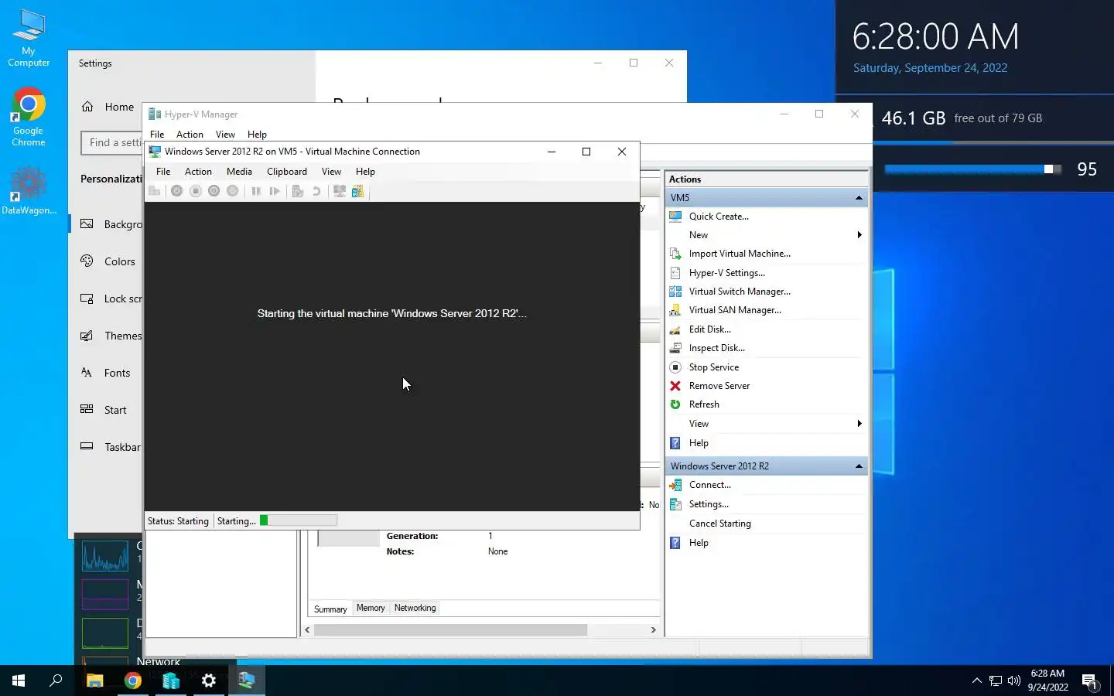
Task: Open the Windows Start menu
Action: 19,681
